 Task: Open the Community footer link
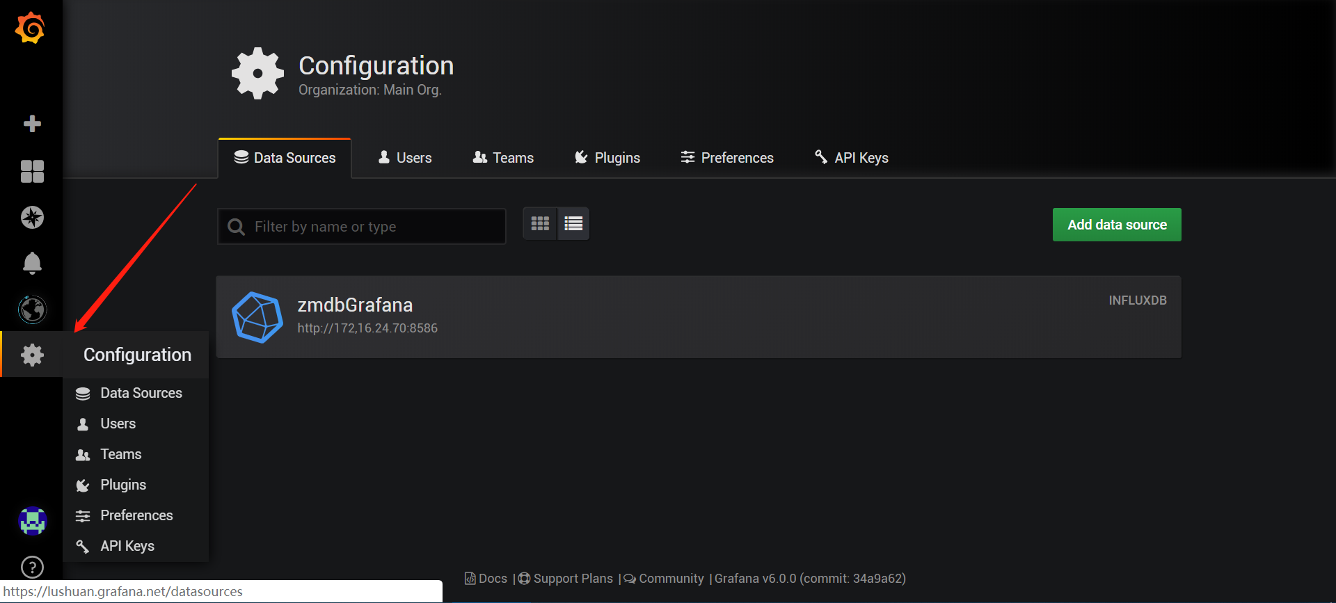664,579
